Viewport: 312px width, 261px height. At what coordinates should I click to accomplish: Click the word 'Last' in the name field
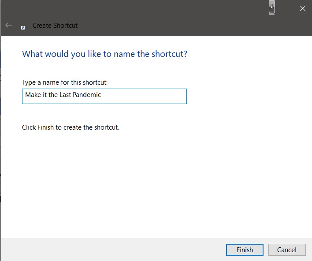coord(65,95)
